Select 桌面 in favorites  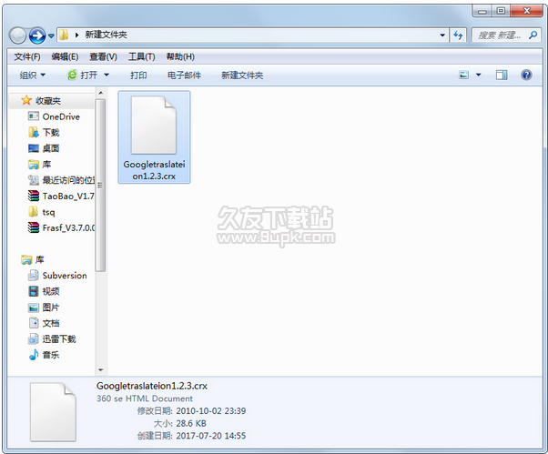[x=51, y=148]
